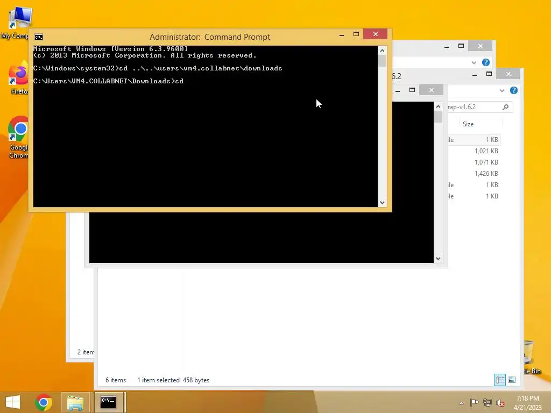
Task: Open muted volume tray icon
Action: (500, 403)
